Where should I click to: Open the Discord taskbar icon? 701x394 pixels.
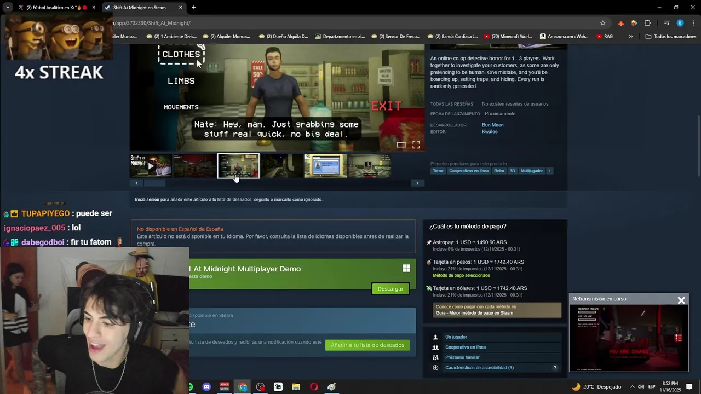pyautogui.click(x=206, y=387)
